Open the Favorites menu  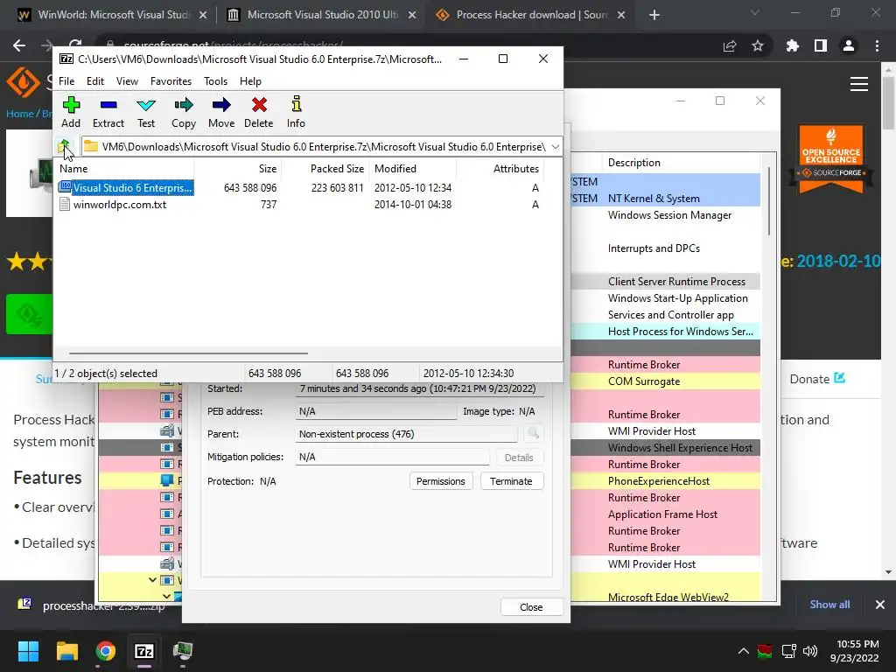[x=171, y=81]
